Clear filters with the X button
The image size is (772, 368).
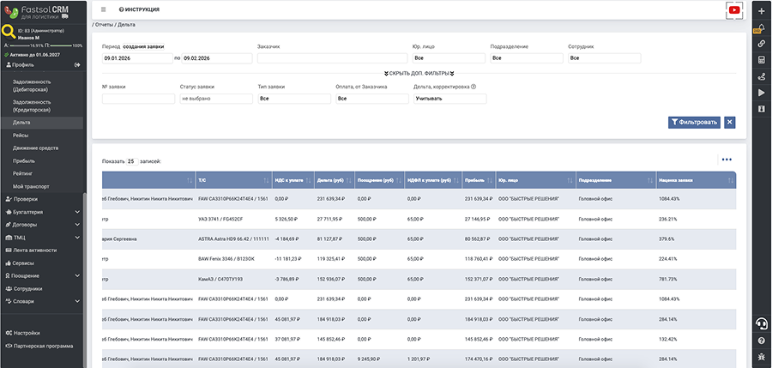click(x=729, y=123)
